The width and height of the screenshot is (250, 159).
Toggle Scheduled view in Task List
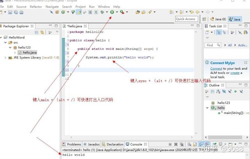(225, 33)
